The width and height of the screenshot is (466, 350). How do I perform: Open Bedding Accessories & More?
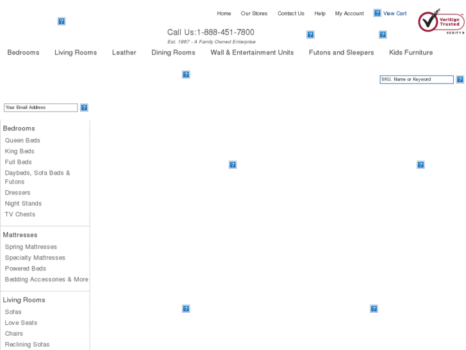click(x=47, y=279)
